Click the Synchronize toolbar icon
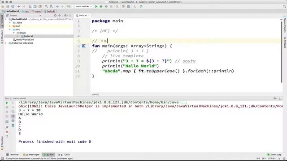The width and height of the screenshot is (287, 161). coord(13,7)
